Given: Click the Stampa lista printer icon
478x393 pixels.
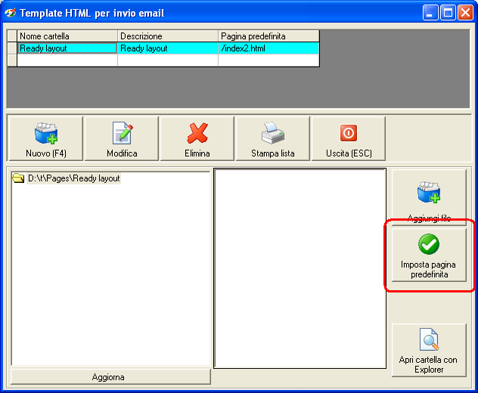Looking at the screenshot, I should point(273,133).
